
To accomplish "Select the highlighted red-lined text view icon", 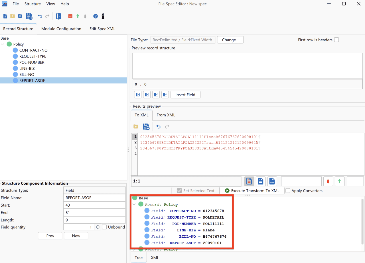I will pos(249,181).
